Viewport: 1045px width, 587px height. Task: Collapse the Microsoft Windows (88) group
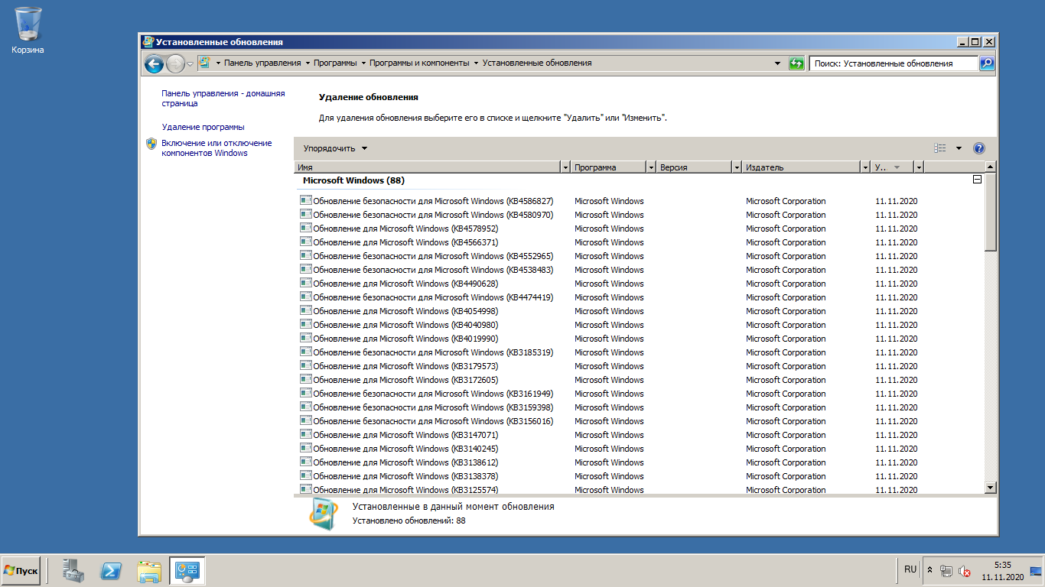point(977,180)
